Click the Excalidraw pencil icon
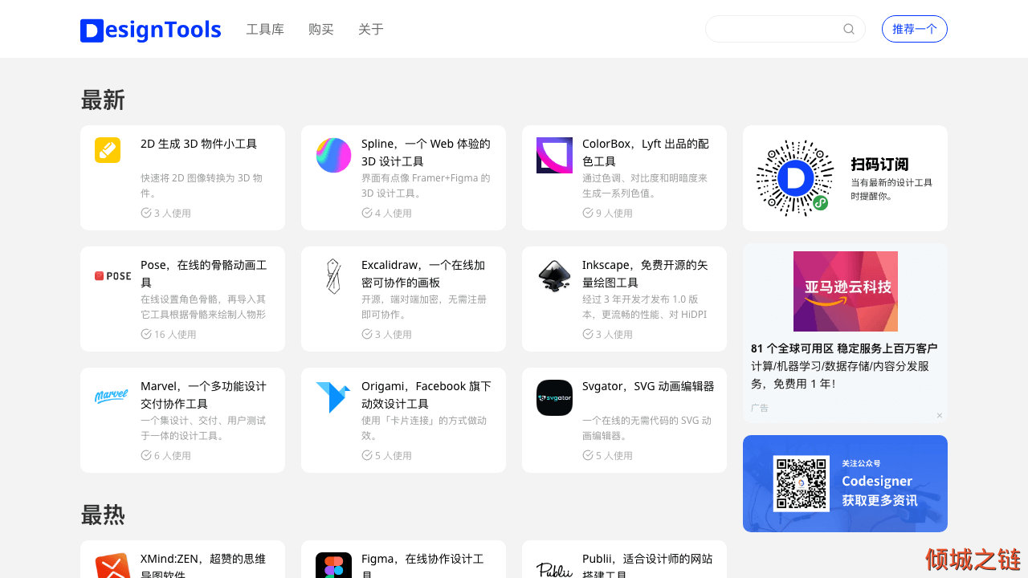Viewport: 1028px width, 578px height. pos(333,276)
